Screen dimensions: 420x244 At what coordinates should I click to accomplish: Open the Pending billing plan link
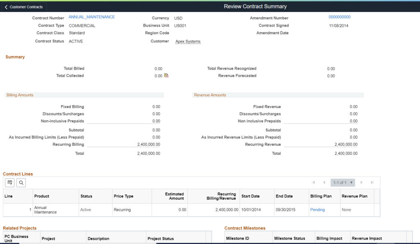click(317, 210)
